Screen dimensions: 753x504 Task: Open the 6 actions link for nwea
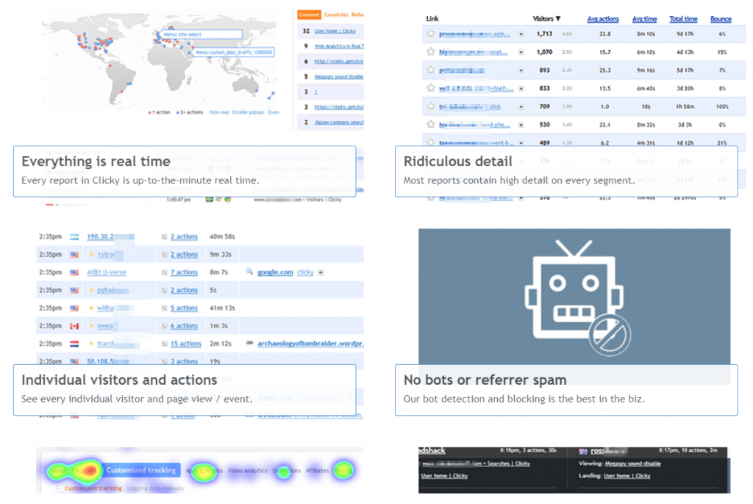pos(184,326)
